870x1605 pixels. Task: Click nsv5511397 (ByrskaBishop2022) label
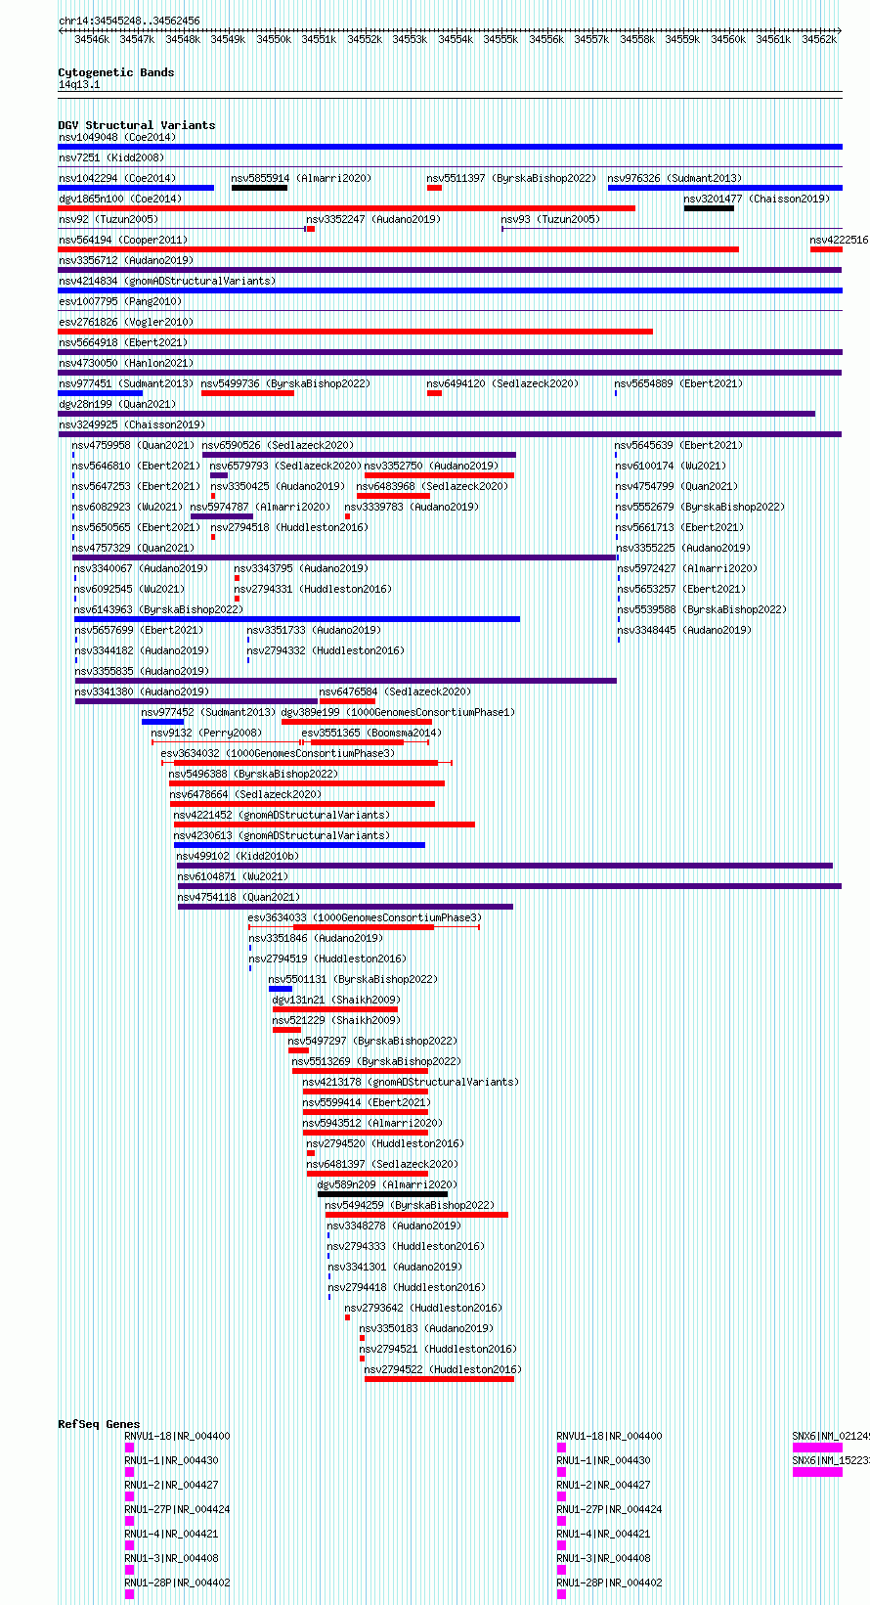coord(511,178)
